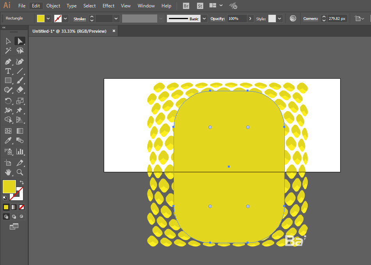Pick the Eraser tool
371x265 pixels.
20,90
